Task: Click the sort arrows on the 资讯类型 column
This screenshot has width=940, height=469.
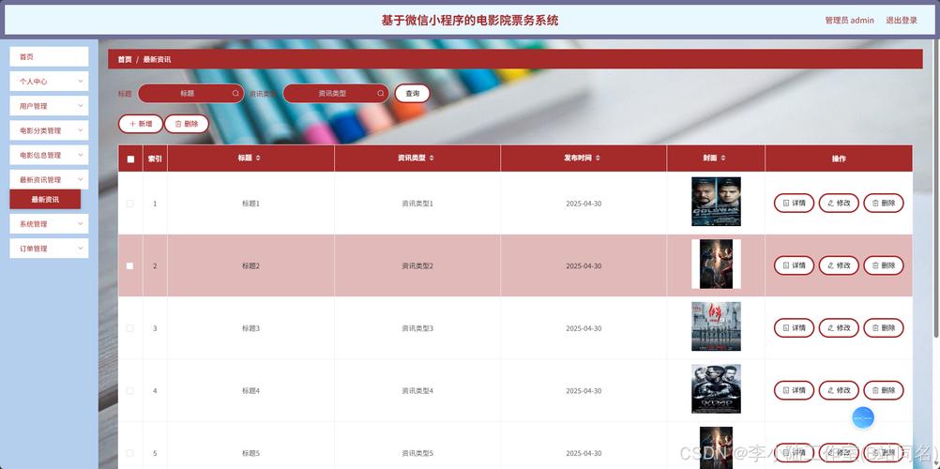Action: [x=432, y=159]
